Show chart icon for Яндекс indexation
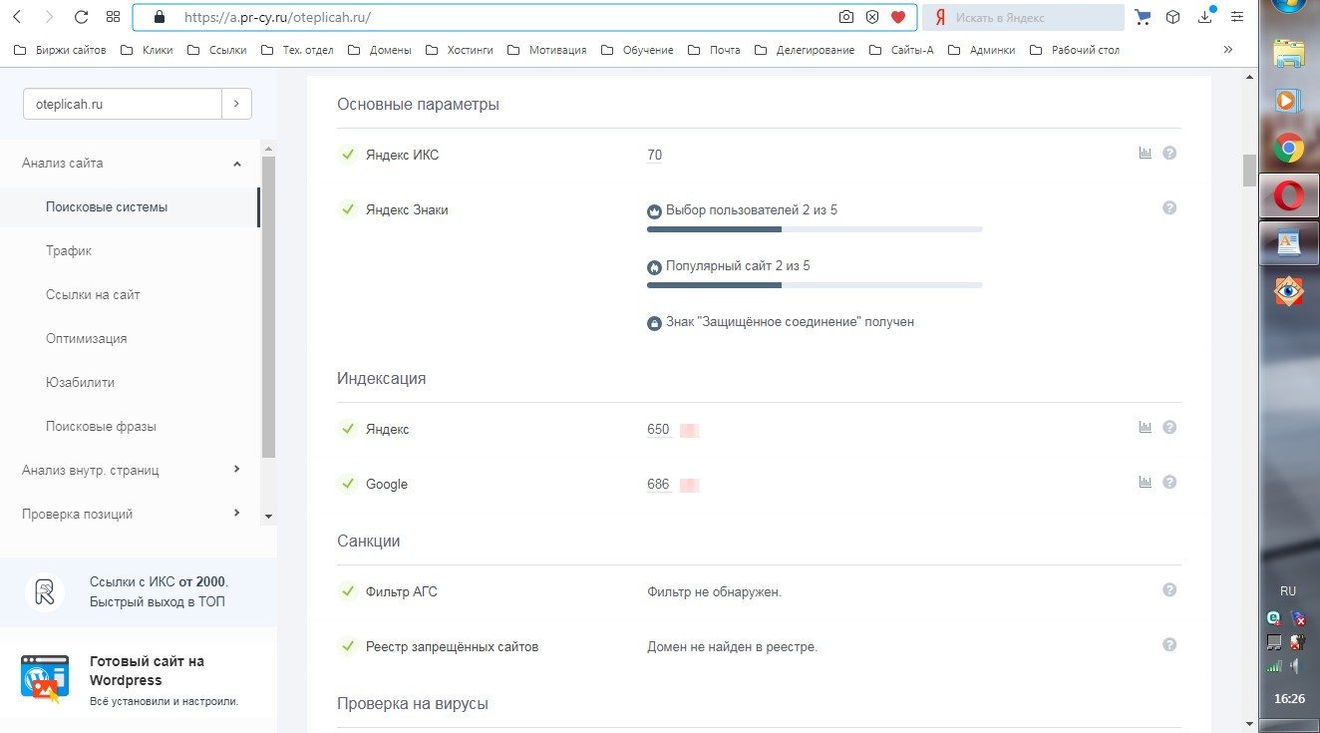 tap(1145, 427)
